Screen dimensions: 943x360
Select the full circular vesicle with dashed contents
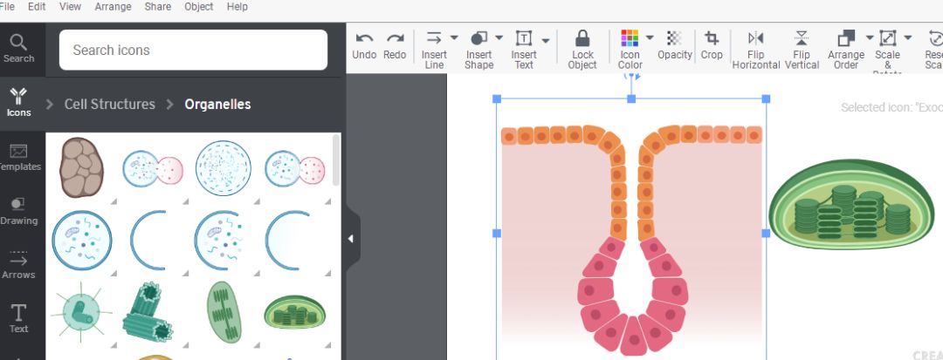coord(224,168)
